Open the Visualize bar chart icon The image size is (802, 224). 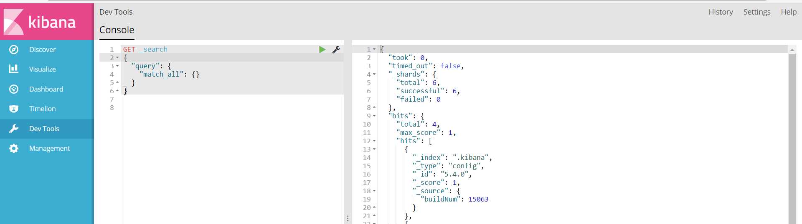click(14, 69)
